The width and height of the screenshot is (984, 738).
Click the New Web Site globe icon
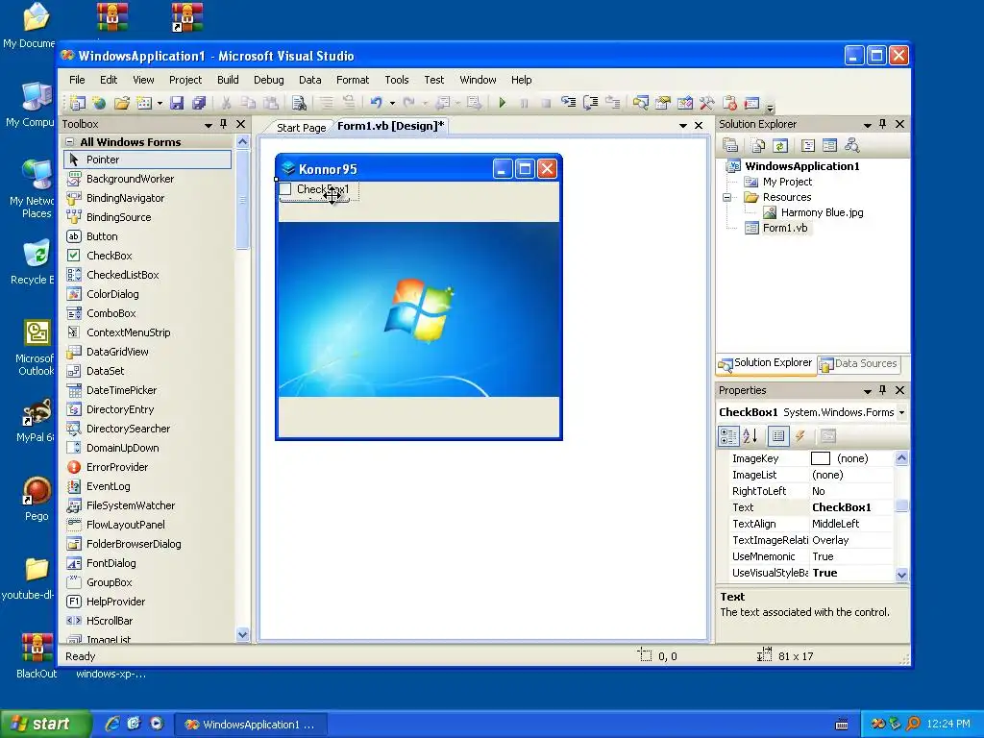99,103
